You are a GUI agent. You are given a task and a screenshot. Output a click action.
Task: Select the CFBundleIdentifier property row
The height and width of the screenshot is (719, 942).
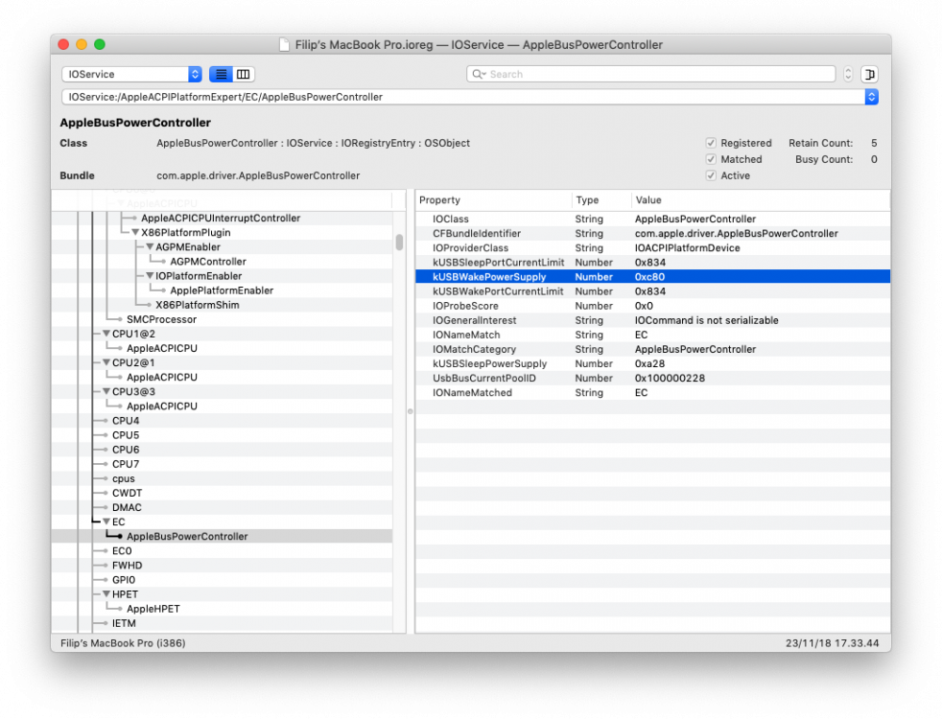click(652, 234)
